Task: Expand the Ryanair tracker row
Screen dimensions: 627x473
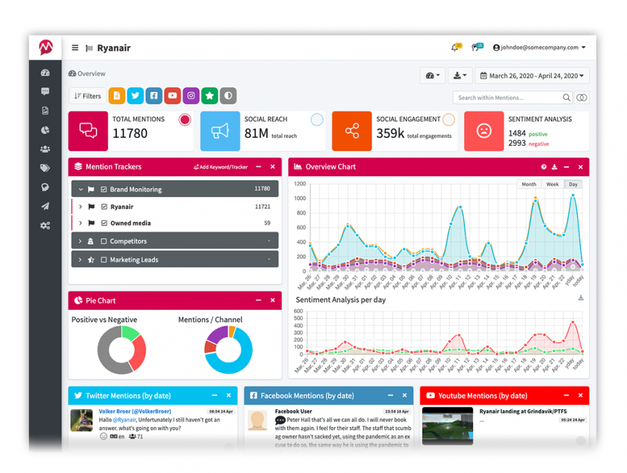Action: click(x=80, y=206)
